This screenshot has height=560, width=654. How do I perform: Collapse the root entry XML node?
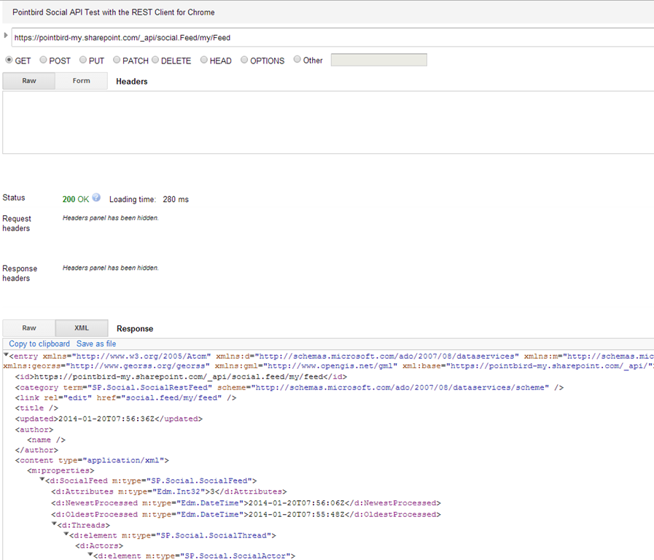click(6, 355)
